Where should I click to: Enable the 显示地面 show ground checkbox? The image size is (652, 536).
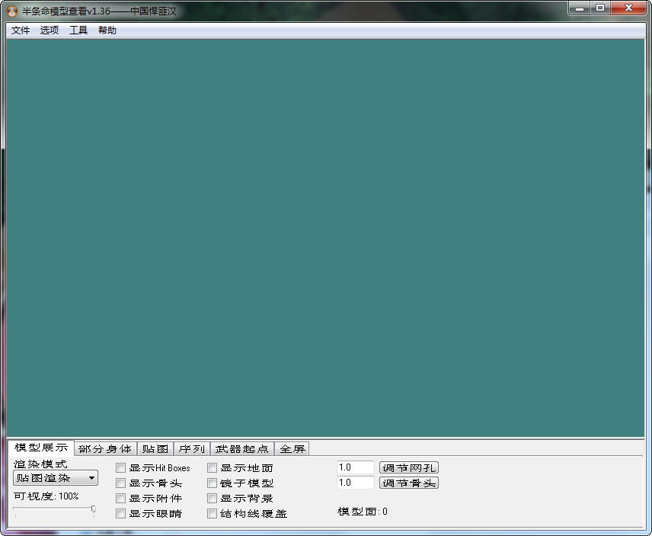tap(212, 467)
